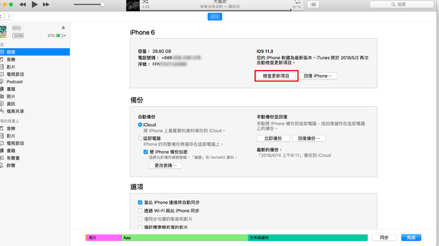Click the latest backup date text
439x246 pixels.
(x=294, y=155)
